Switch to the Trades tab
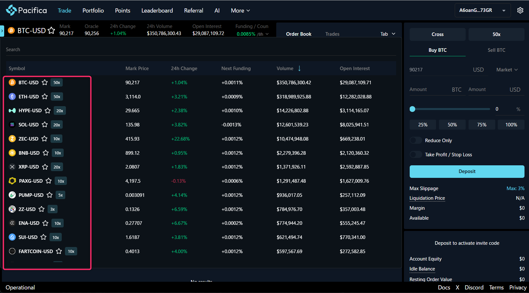This screenshot has height=293, width=529. click(x=332, y=34)
